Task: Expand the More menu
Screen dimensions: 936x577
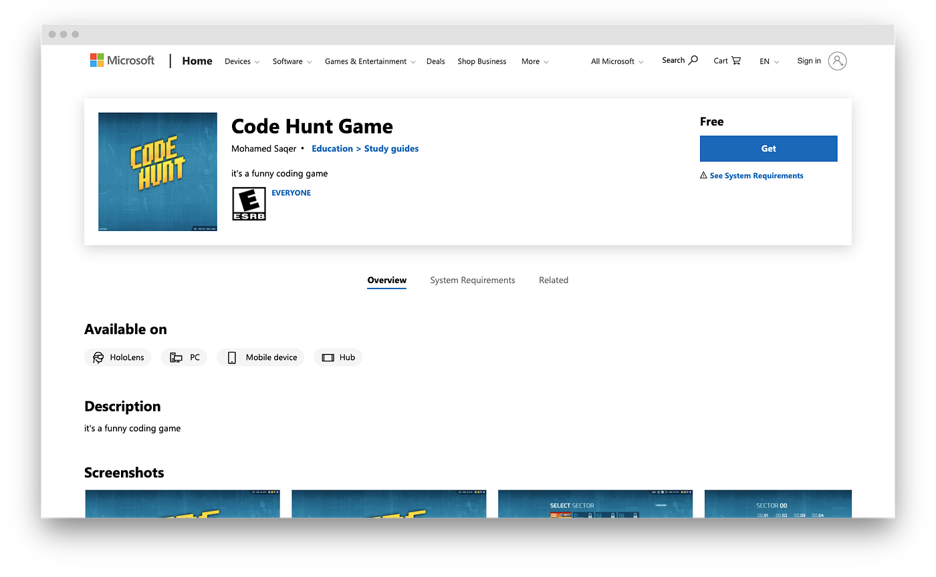Action: (535, 61)
